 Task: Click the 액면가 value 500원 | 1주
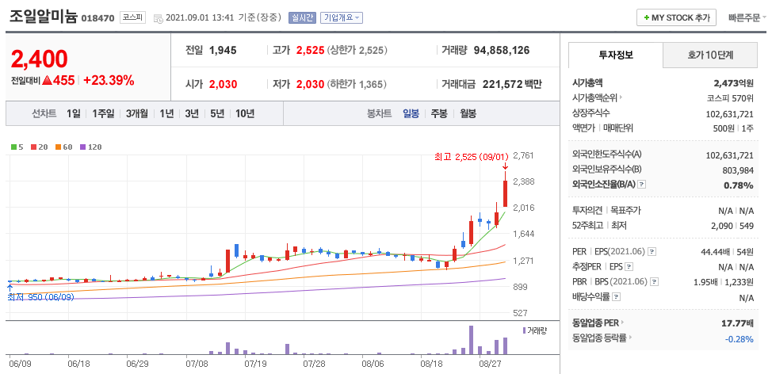[x=734, y=128]
